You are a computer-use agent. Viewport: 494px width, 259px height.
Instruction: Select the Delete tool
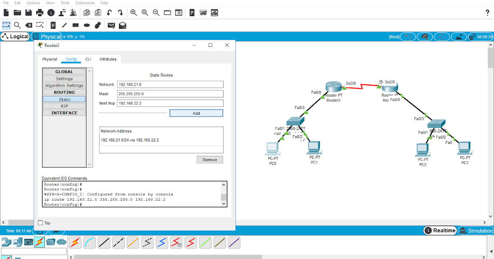pos(28,25)
